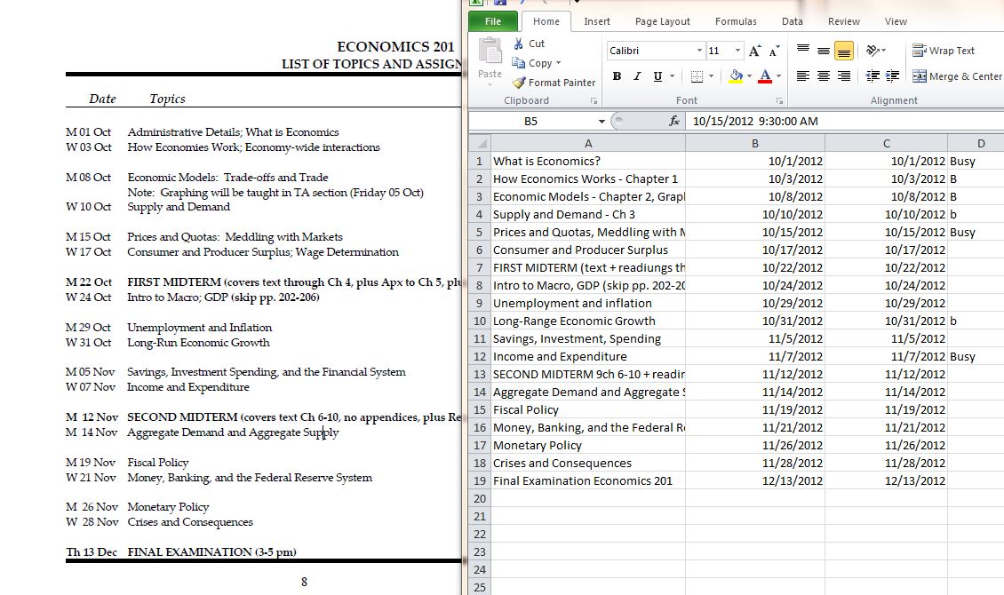This screenshot has width=1004, height=595.
Task: Decrease cell indent
Action: tap(873, 76)
